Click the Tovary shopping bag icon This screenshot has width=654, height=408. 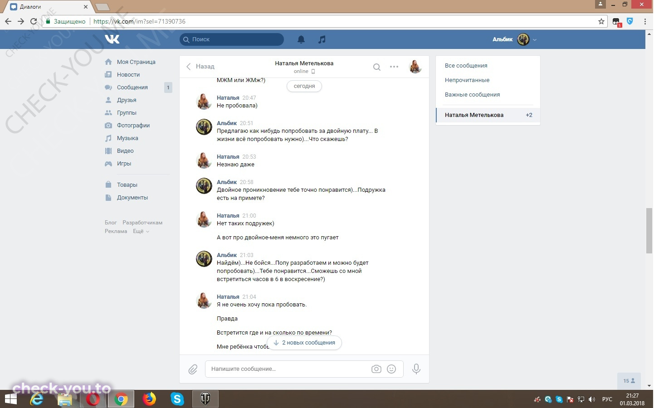tap(108, 185)
